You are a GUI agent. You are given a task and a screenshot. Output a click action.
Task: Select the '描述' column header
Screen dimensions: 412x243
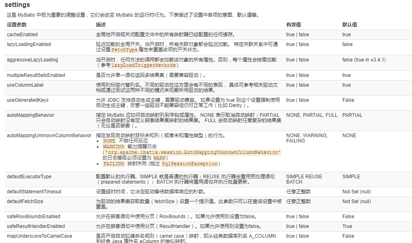[100, 25]
